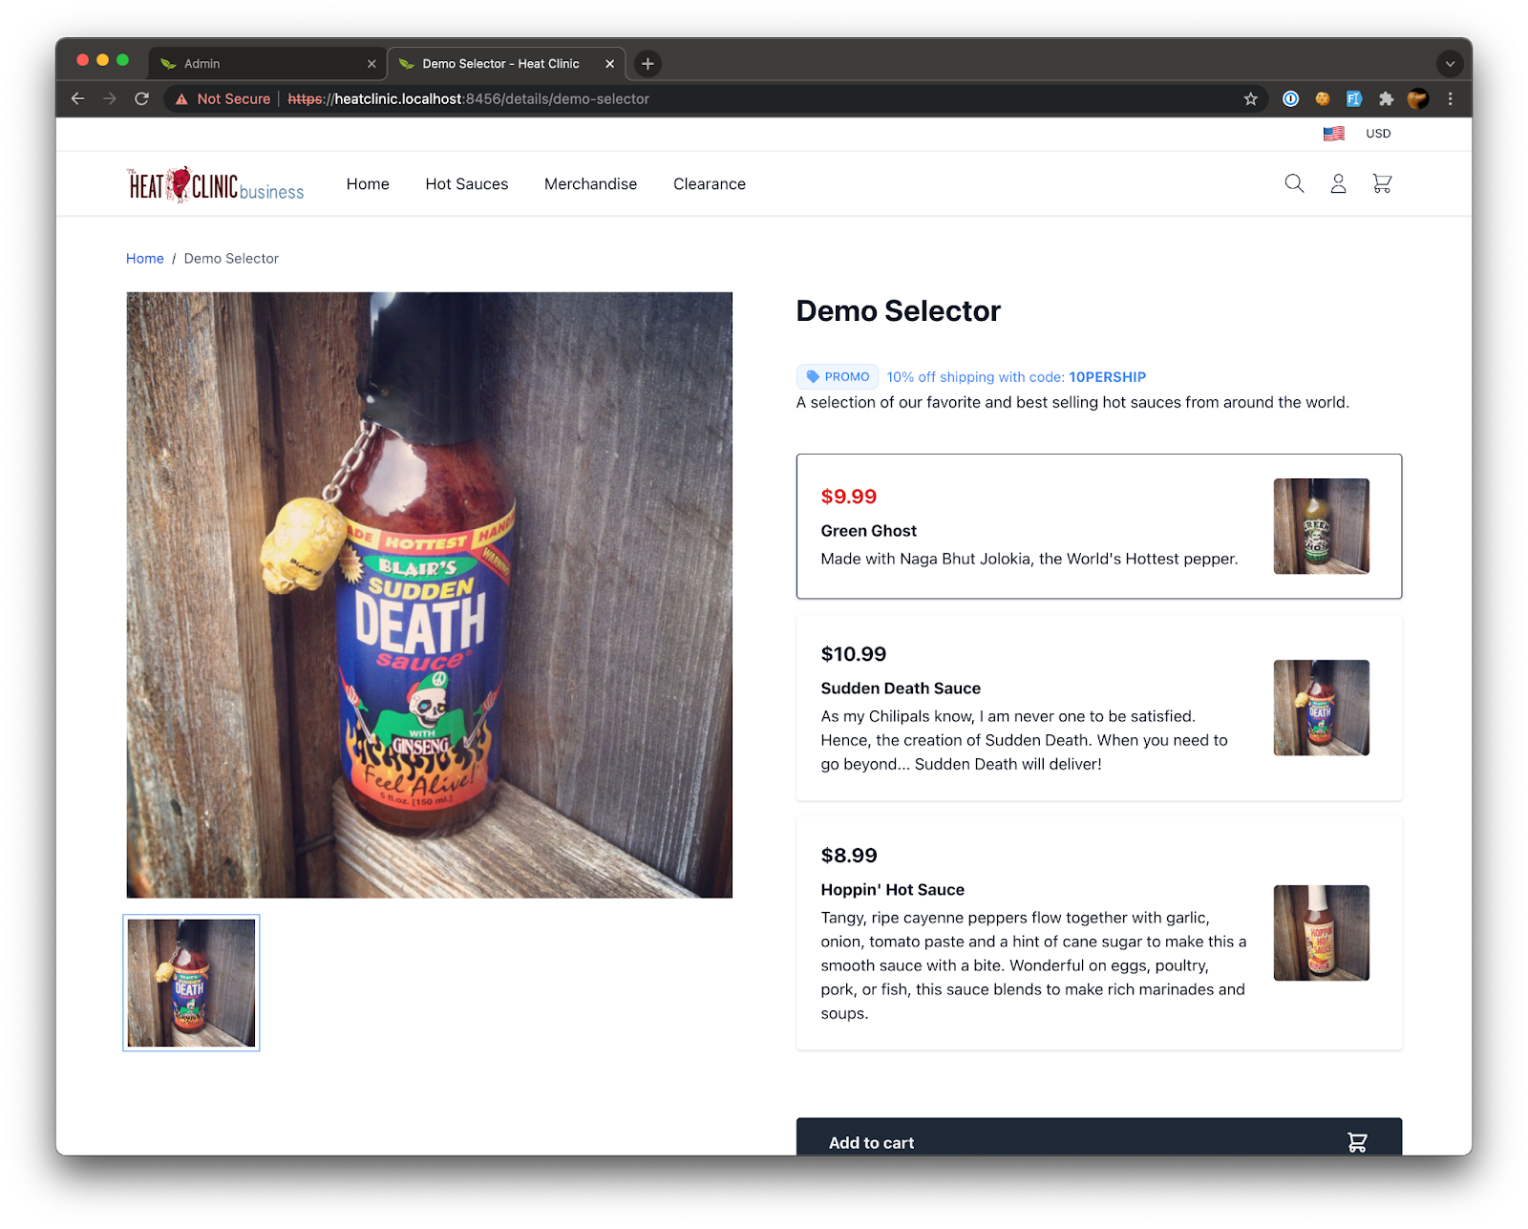Click the Home breadcrumb link
Screen dimensions: 1528x1229
pyautogui.click(x=145, y=259)
